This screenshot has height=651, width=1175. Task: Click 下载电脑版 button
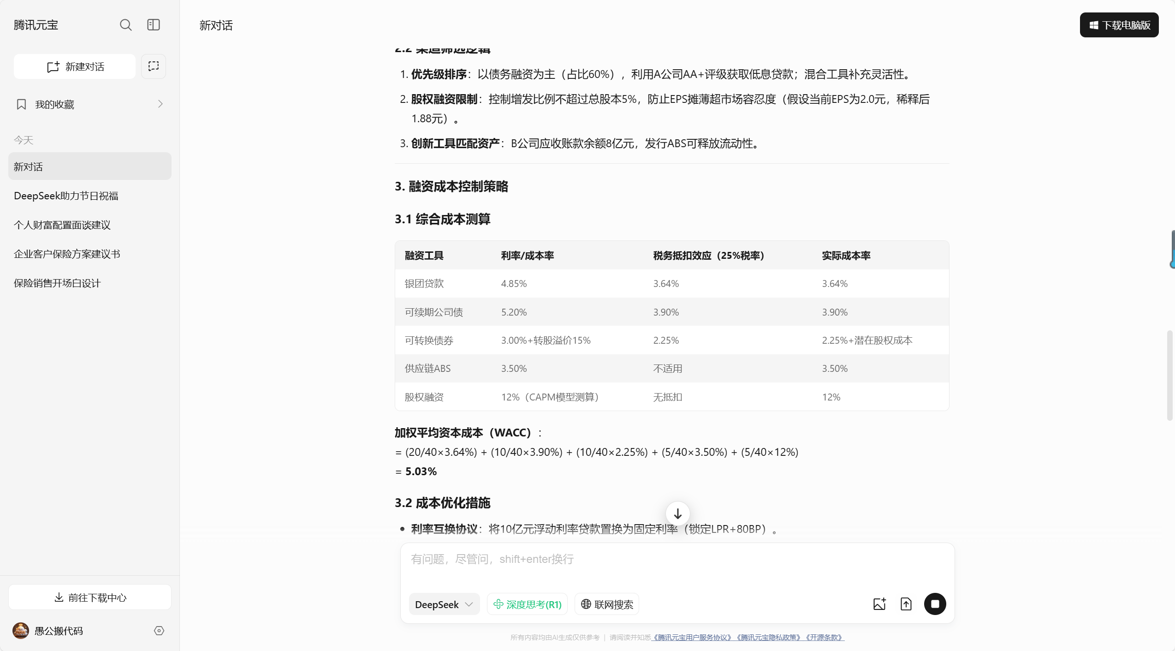(1119, 25)
